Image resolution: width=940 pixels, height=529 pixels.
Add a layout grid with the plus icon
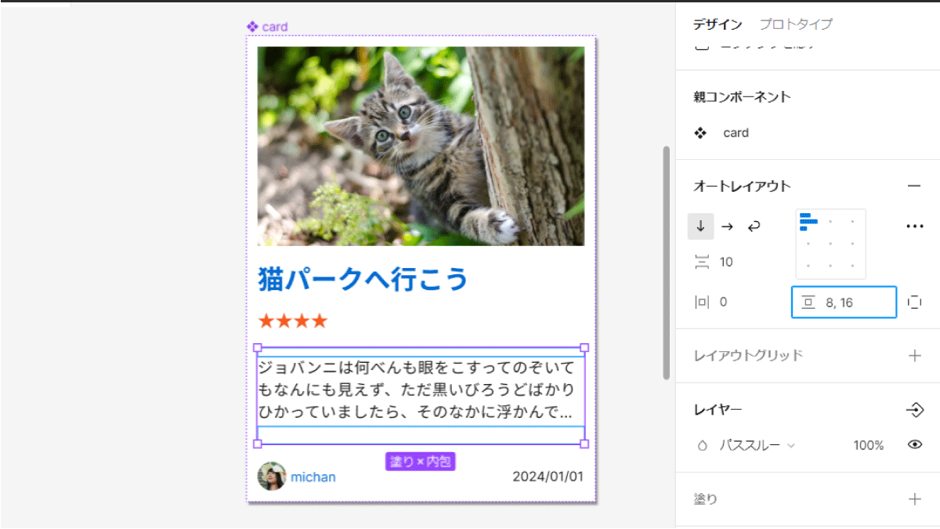[x=914, y=356]
